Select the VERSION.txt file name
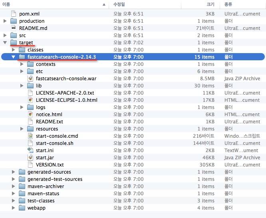Screen dimensions: 266x218 point(50,165)
